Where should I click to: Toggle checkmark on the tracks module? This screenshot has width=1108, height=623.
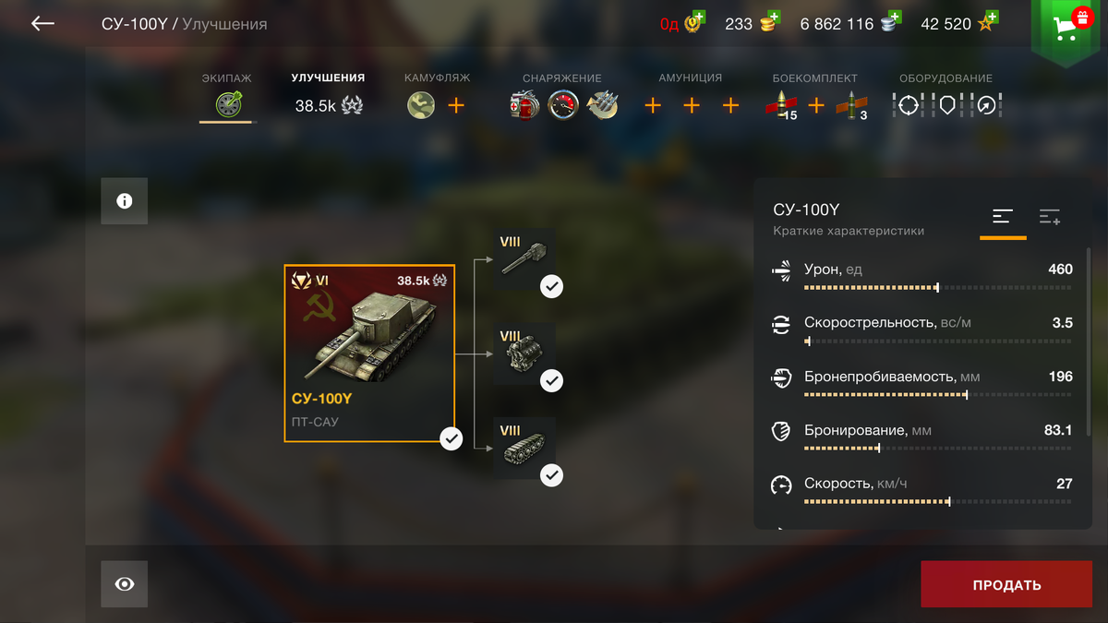pyautogui.click(x=552, y=475)
